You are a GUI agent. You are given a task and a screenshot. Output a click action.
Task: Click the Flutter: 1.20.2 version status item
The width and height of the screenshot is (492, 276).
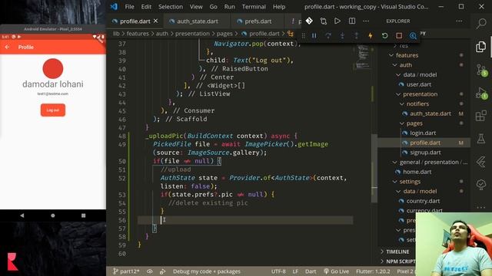pos(373,271)
